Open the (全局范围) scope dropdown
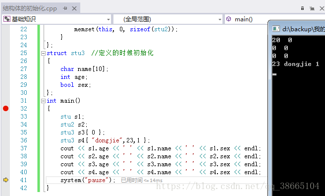Image resolution: width=325 pixels, height=196 pixels. tap(220, 19)
